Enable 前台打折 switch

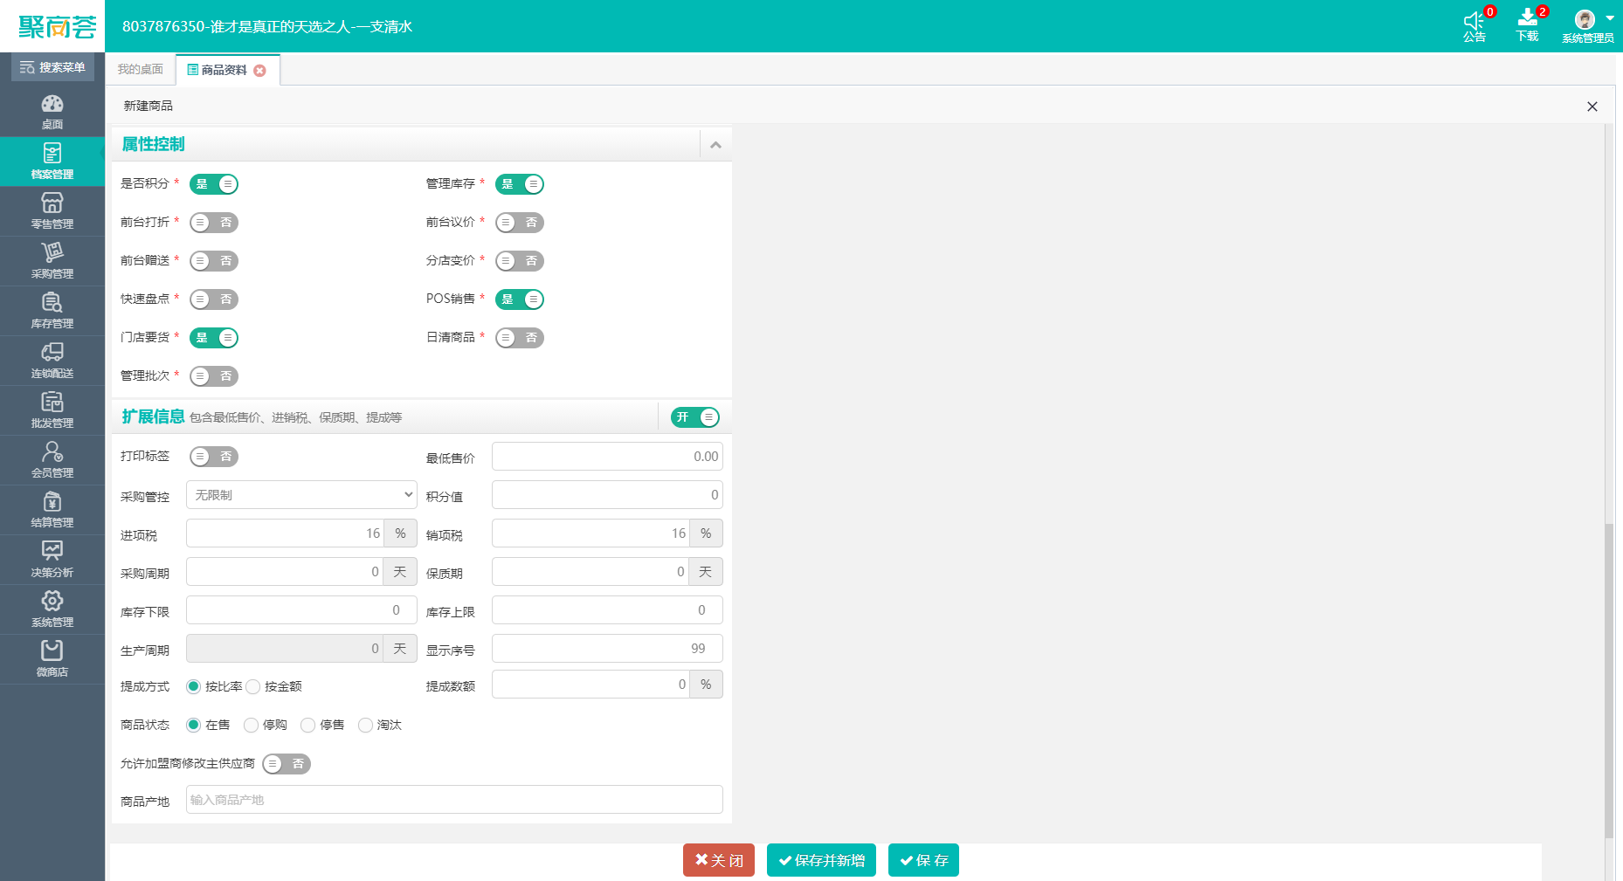click(x=214, y=223)
